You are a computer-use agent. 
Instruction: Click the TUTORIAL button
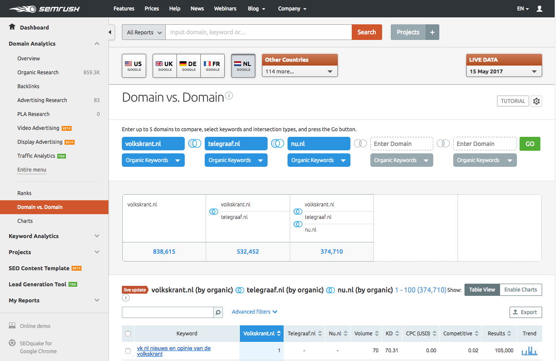coord(513,101)
